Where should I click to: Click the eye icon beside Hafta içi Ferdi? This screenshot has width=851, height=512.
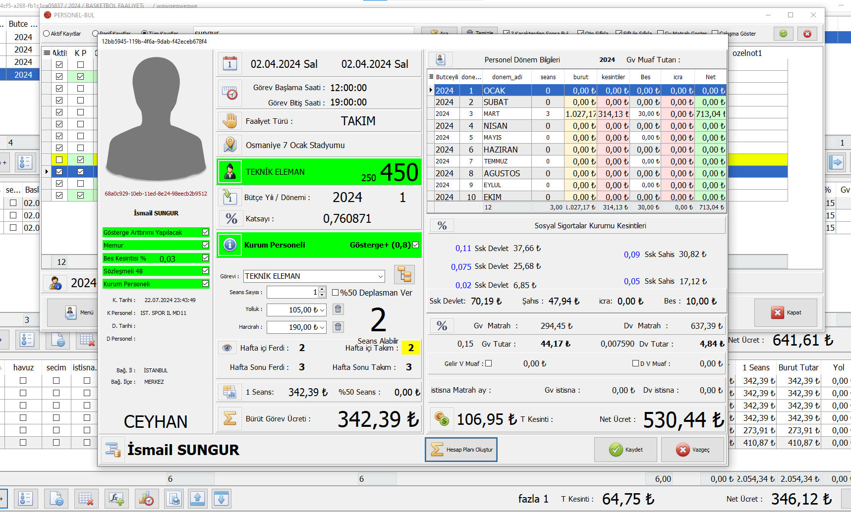click(227, 348)
